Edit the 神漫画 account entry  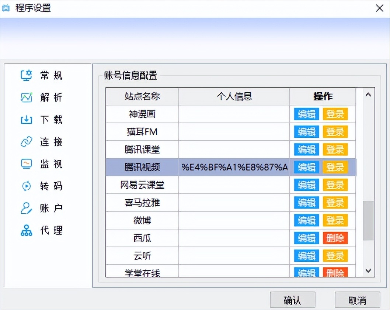tap(306, 114)
